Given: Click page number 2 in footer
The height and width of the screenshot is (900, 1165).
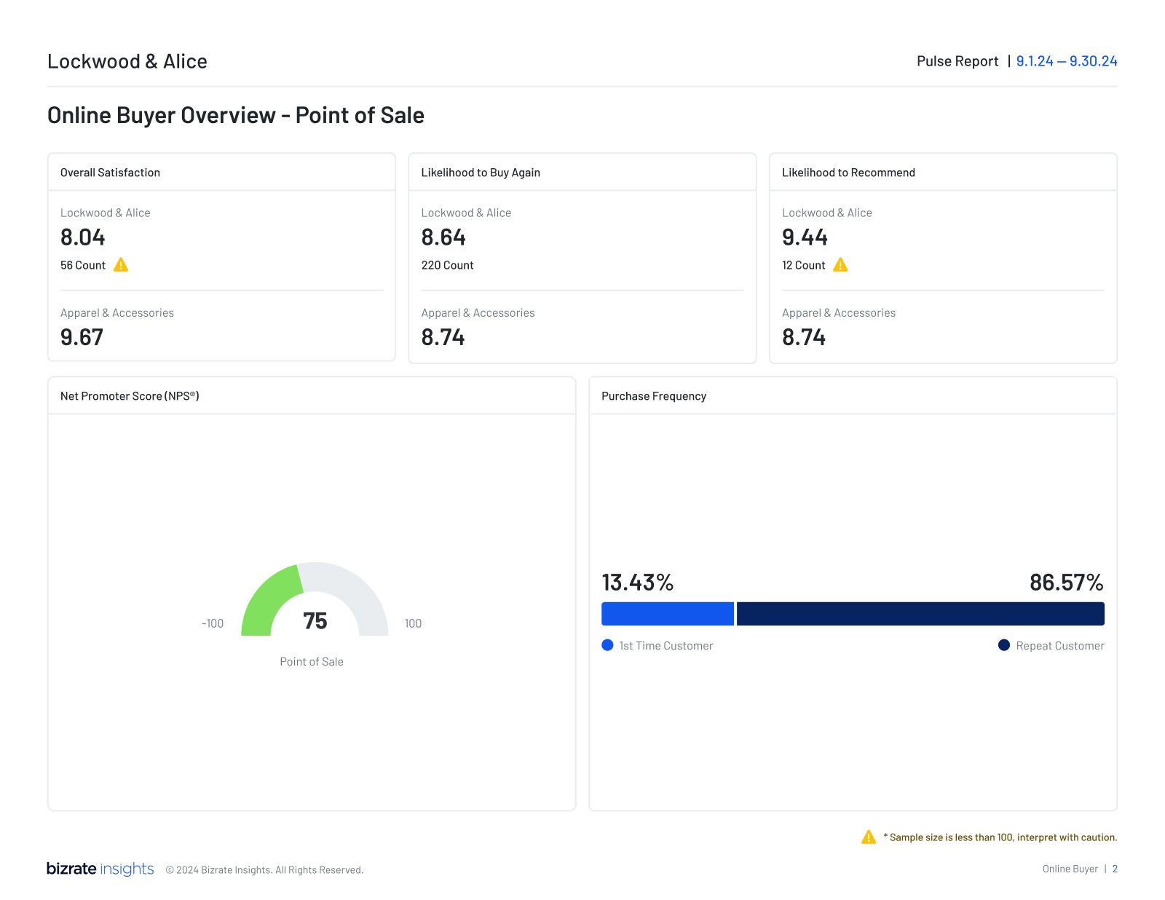Looking at the screenshot, I should point(1115,869).
